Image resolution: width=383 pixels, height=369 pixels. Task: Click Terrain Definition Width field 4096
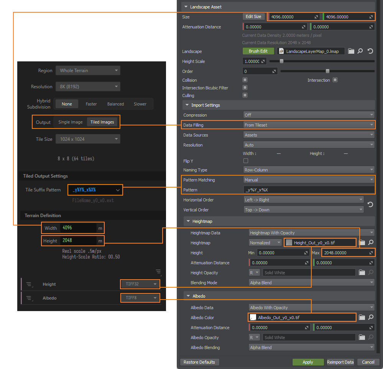click(x=78, y=228)
